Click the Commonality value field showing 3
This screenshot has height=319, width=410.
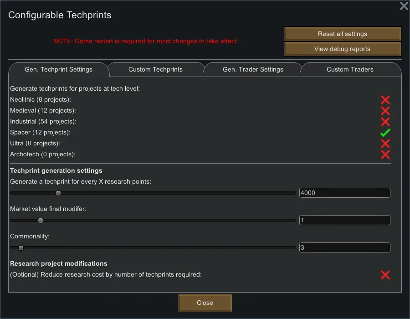click(x=344, y=248)
